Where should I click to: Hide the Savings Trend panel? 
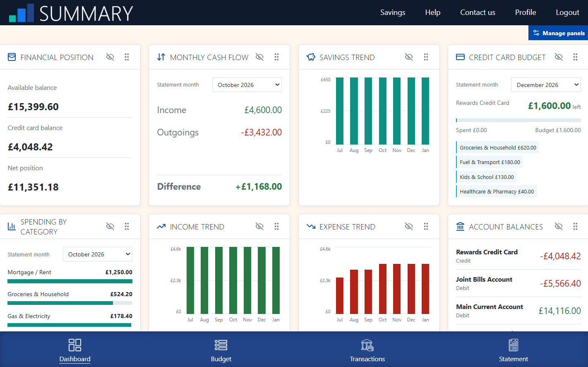(409, 57)
